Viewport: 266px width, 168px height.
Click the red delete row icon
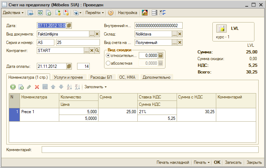(x=37, y=87)
